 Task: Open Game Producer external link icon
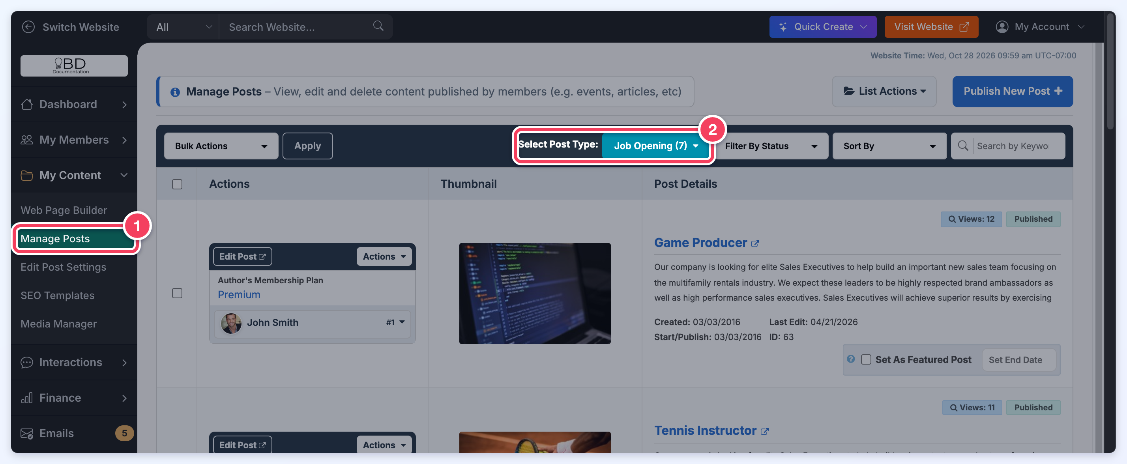click(755, 243)
